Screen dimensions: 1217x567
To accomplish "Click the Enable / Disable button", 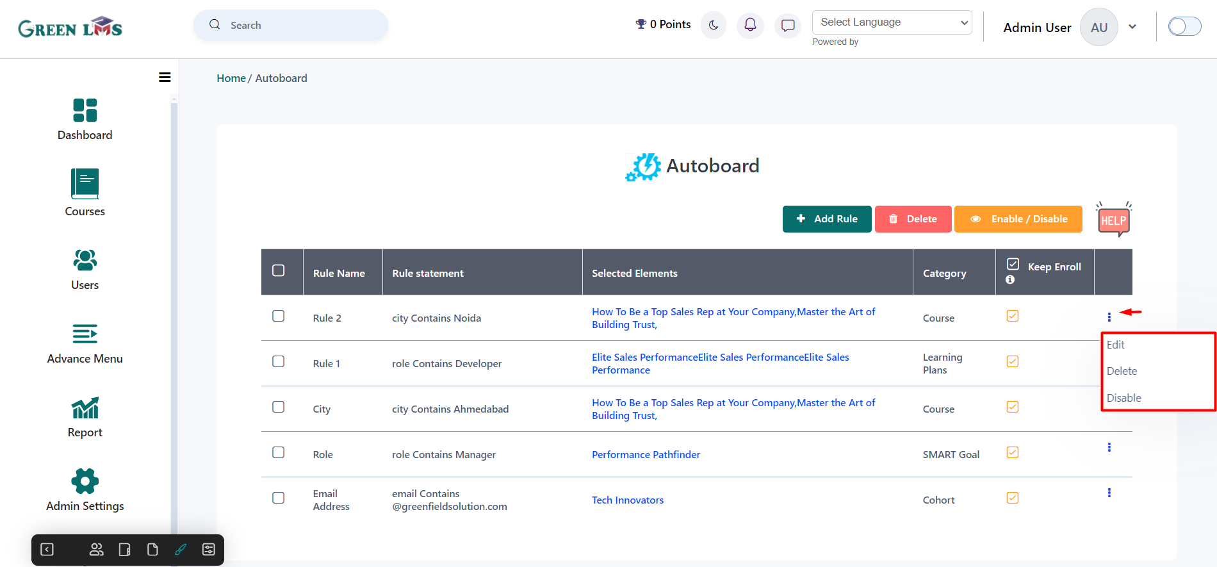I will (1018, 219).
